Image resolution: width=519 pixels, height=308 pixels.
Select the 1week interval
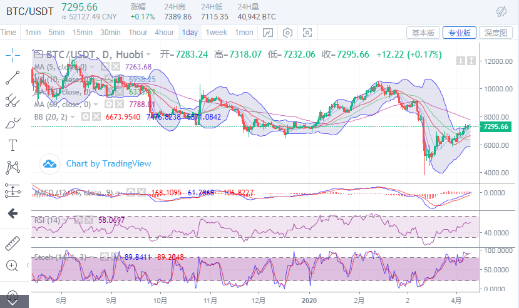coord(216,33)
